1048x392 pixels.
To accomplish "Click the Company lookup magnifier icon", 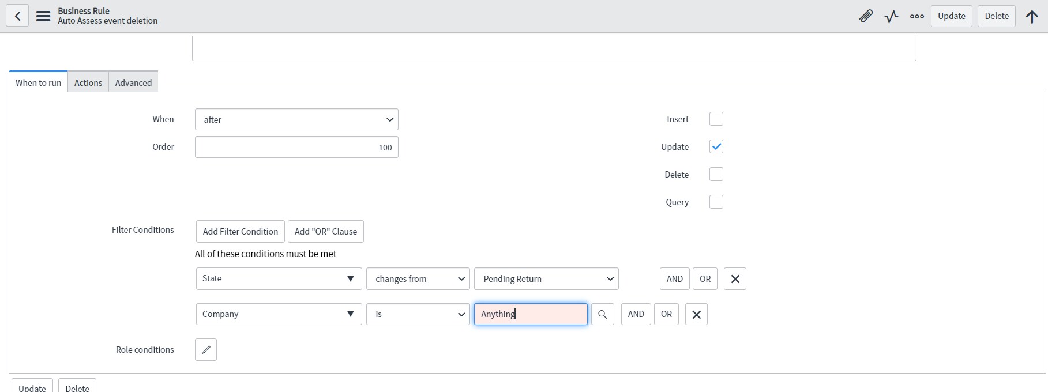I will [x=602, y=314].
